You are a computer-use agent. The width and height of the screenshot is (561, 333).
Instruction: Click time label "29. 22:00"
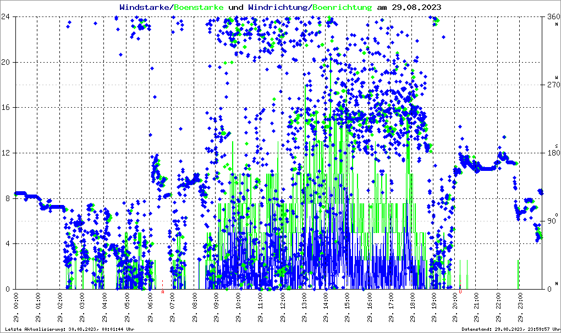pyautogui.click(x=498, y=307)
